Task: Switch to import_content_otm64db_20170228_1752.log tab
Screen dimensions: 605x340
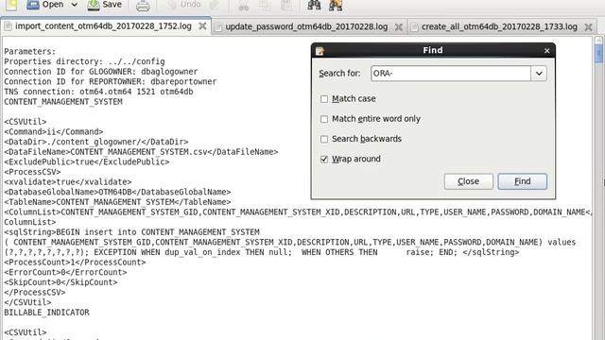Action: pyautogui.click(x=103, y=26)
